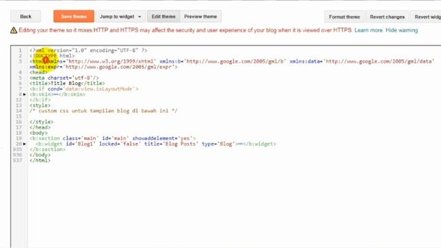Click the custom css comment line
Screen dimensions: 441x248
coord(103,111)
